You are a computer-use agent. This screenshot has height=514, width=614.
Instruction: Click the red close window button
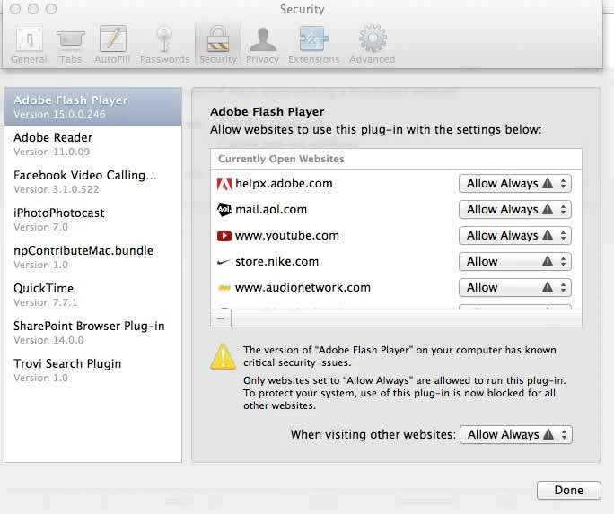pyautogui.click(x=15, y=9)
